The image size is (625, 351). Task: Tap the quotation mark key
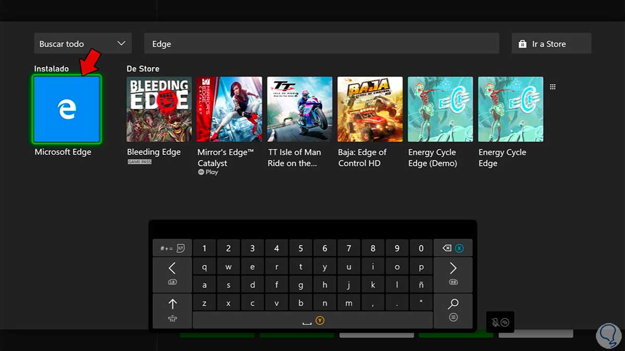[x=421, y=303]
